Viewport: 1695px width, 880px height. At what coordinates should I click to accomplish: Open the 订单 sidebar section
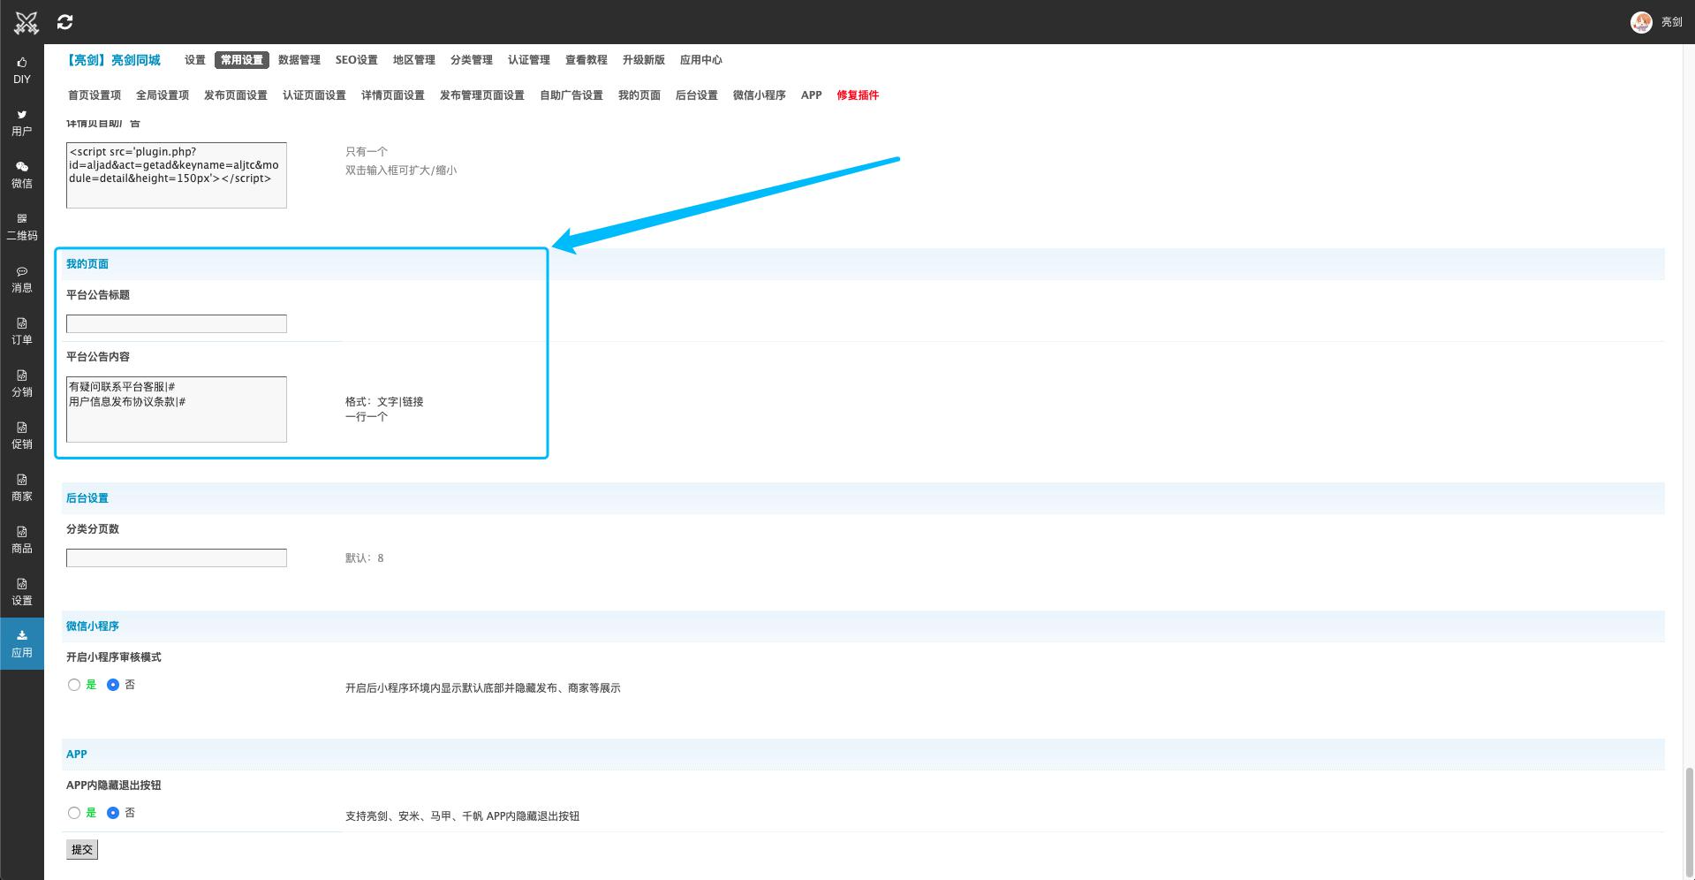pyautogui.click(x=22, y=331)
